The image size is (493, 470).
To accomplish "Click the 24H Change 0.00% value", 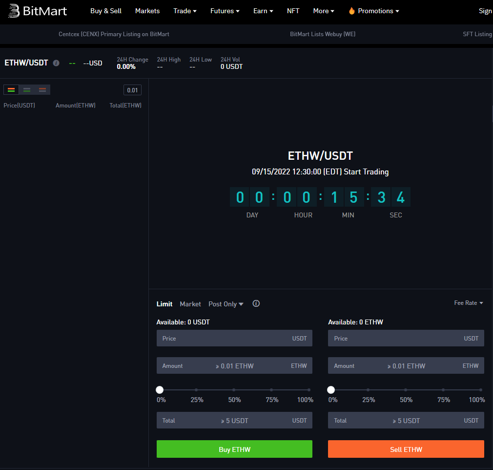I will (x=126, y=67).
